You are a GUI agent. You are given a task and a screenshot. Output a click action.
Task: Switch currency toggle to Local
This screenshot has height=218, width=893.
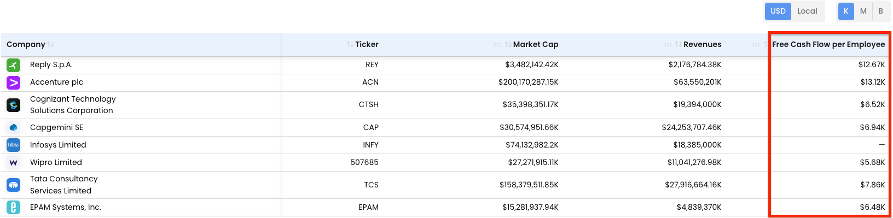(x=807, y=11)
